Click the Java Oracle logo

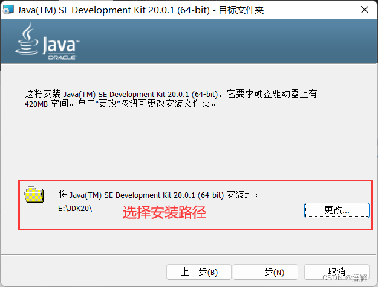pyautogui.click(x=47, y=42)
